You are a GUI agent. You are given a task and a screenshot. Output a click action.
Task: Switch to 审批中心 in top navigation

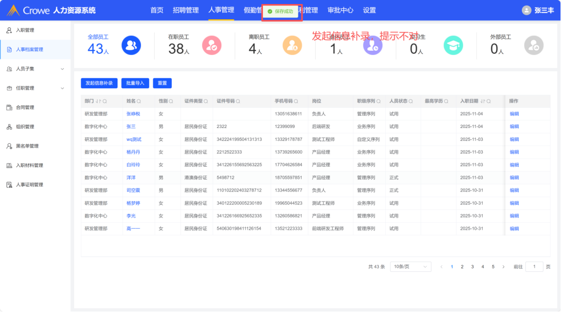[340, 10]
